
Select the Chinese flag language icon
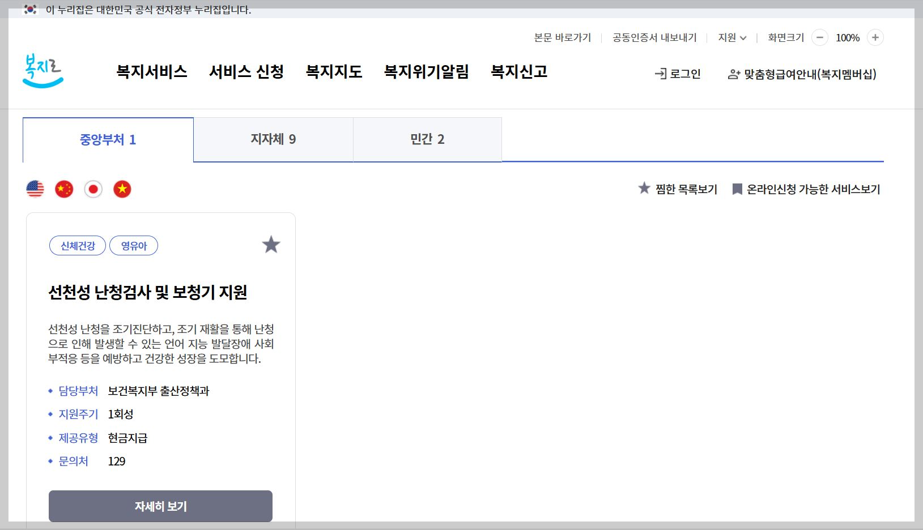pos(64,189)
